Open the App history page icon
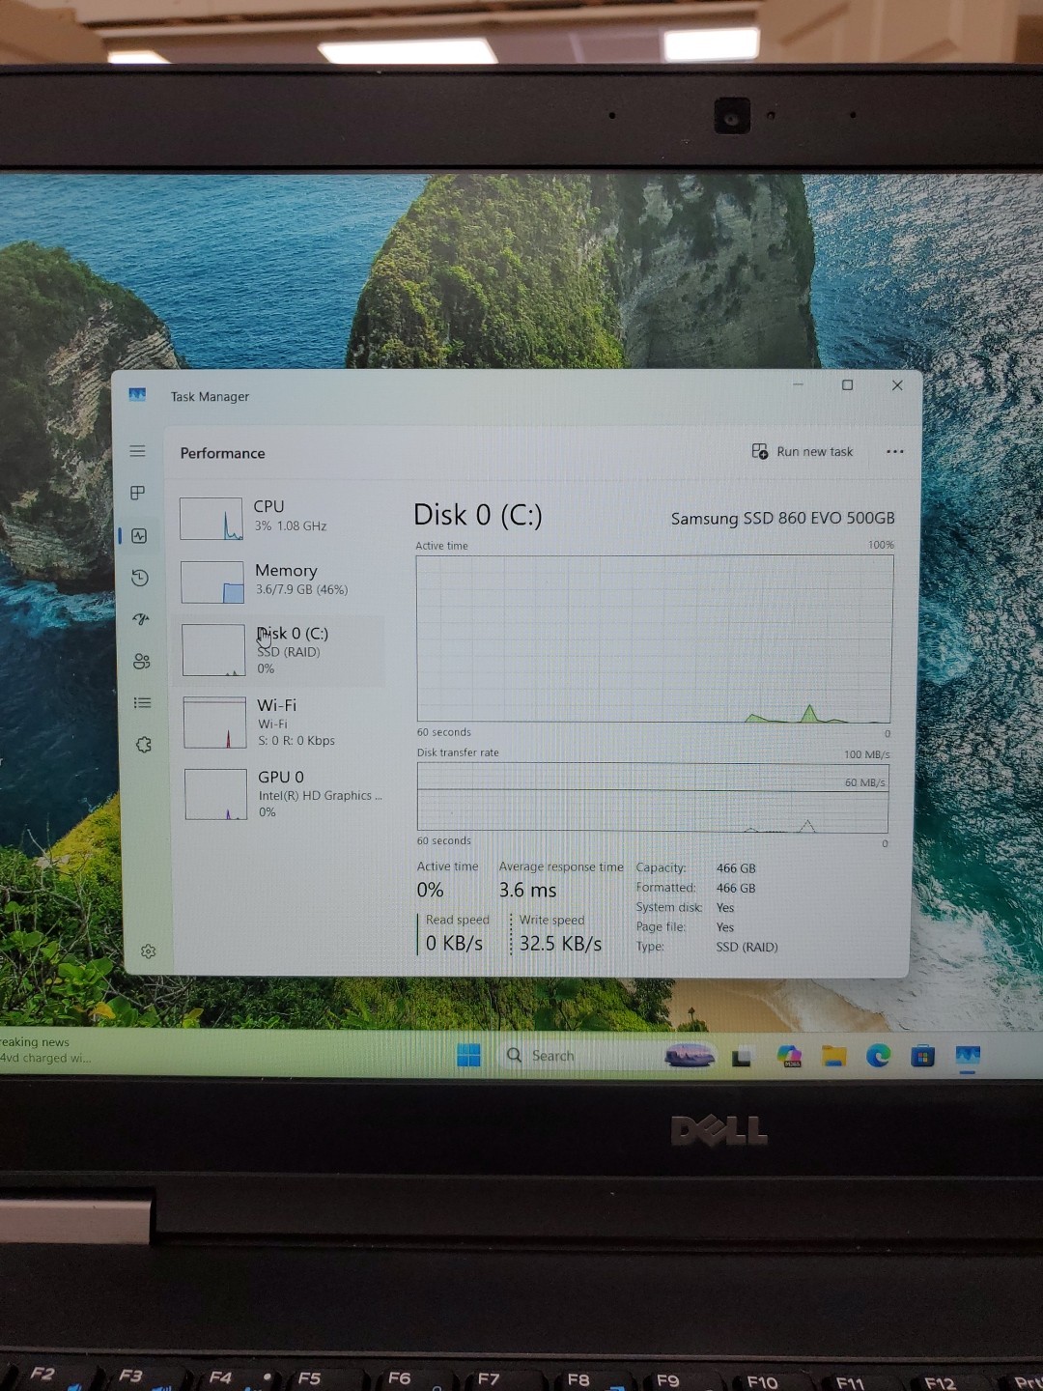This screenshot has height=1391, width=1043. 140,578
